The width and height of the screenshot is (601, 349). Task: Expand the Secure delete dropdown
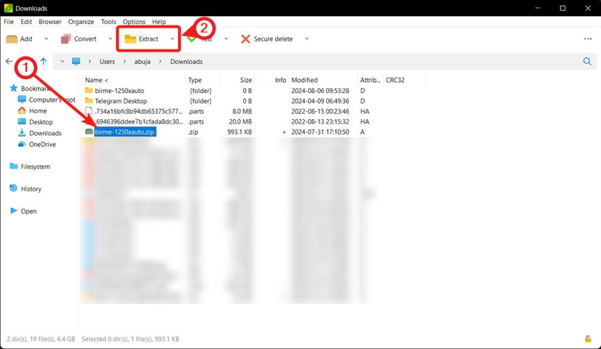(x=306, y=39)
